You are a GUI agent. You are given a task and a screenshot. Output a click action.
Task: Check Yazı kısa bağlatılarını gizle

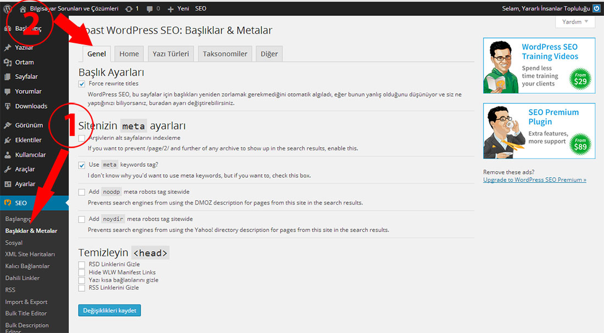click(x=82, y=280)
